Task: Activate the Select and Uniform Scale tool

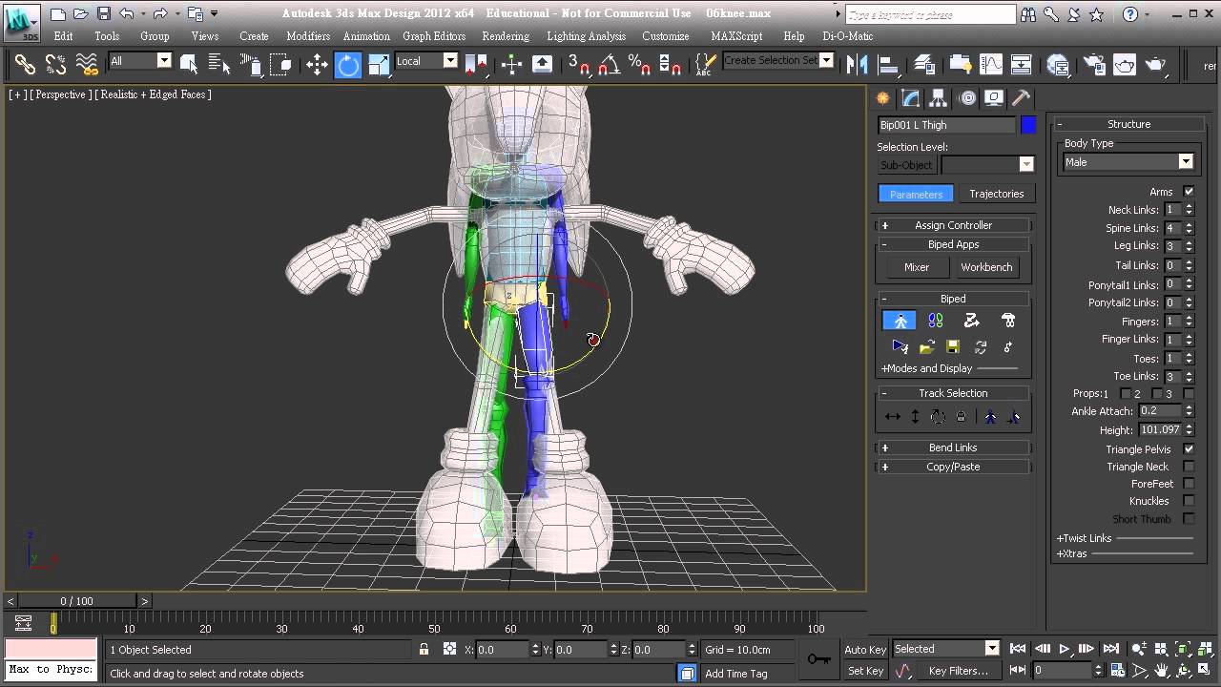Action: [x=379, y=64]
